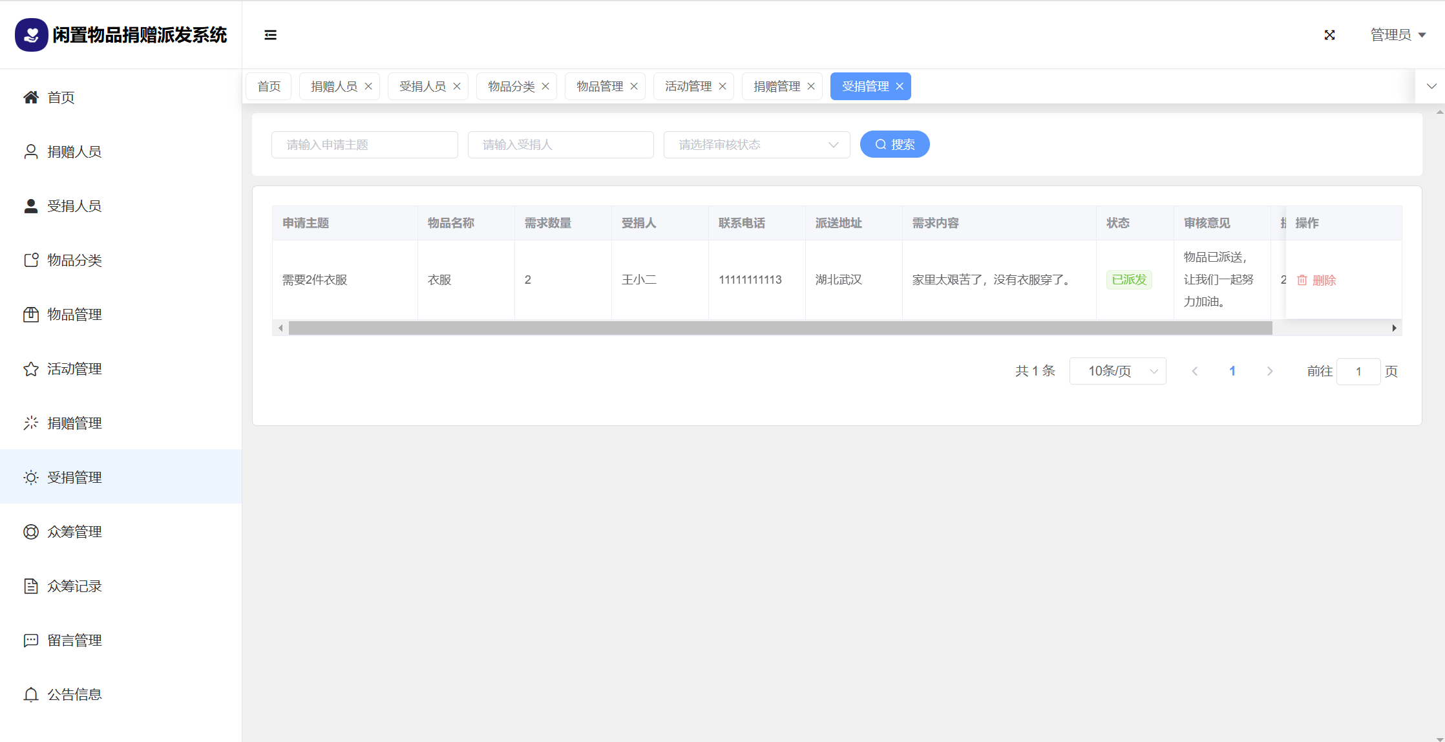Open 留言管理 chat icon in sidebar
The image size is (1445, 742).
point(31,641)
